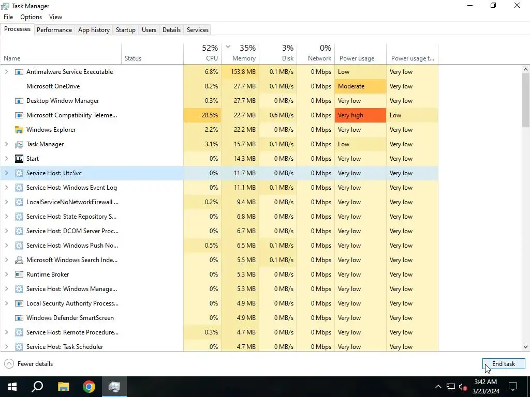Switch to the Users tab
The width and height of the screenshot is (530, 397).
[x=149, y=30]
